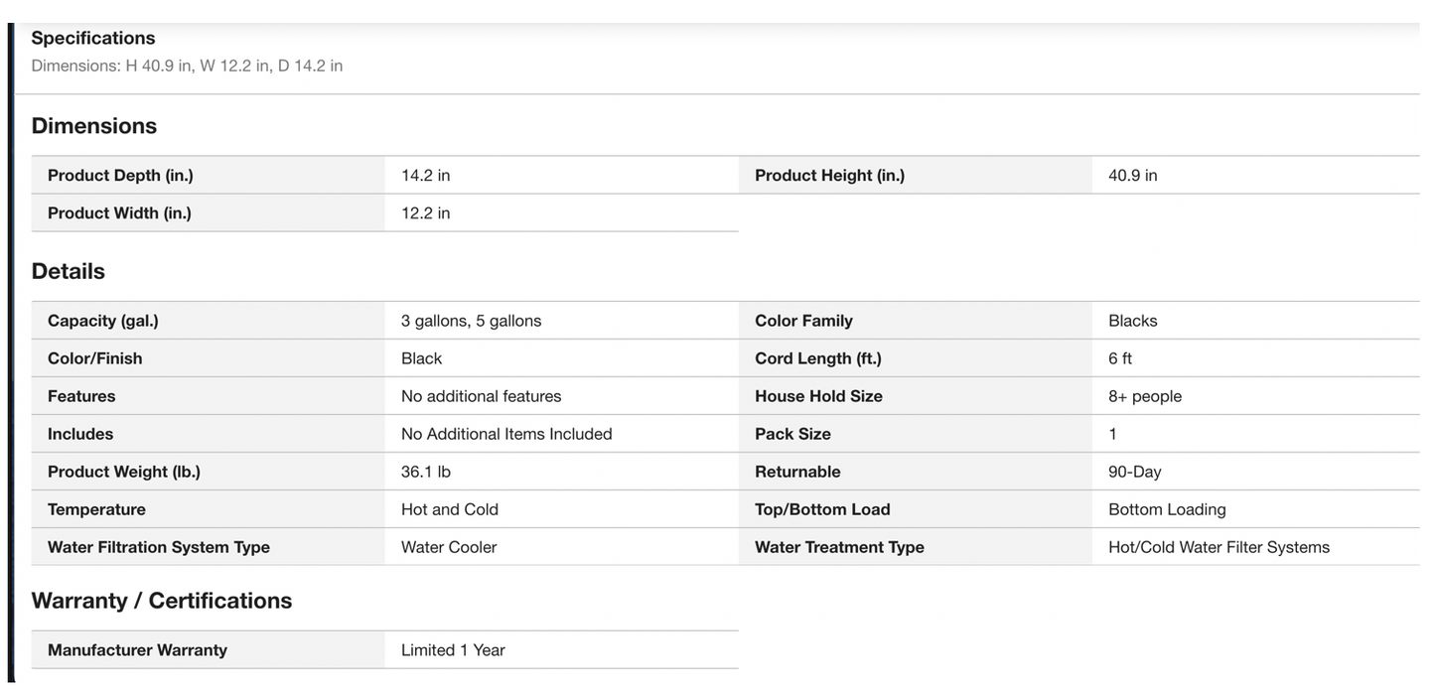Click the Details section heading
This screenshot has height=693, width=1435.
tap(69, 271)
